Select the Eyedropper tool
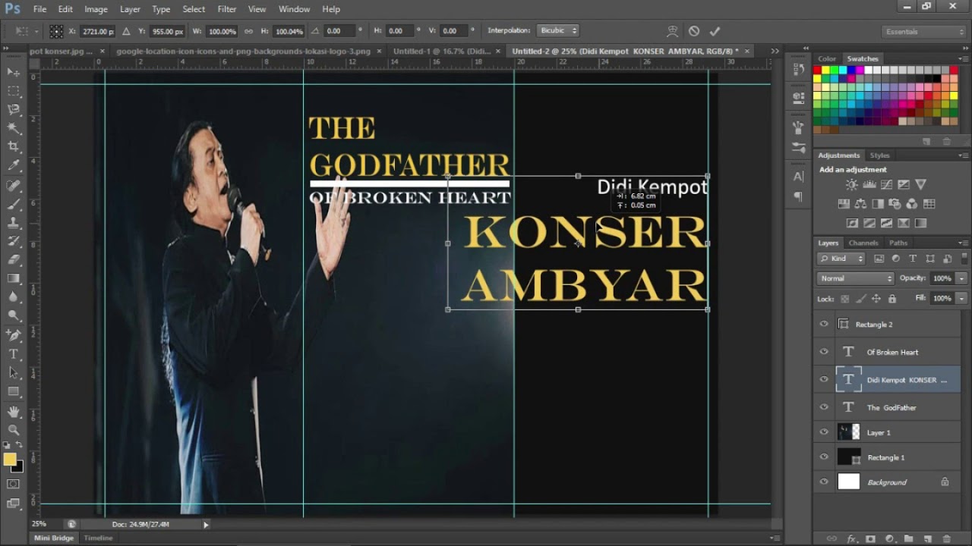The width and height of the screenshot is (972, 546). pos(14,166)
